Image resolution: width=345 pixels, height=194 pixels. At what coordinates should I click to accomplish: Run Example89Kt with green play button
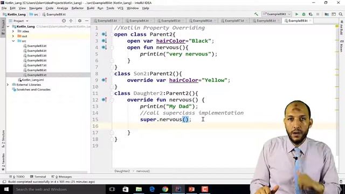(297, 14)
